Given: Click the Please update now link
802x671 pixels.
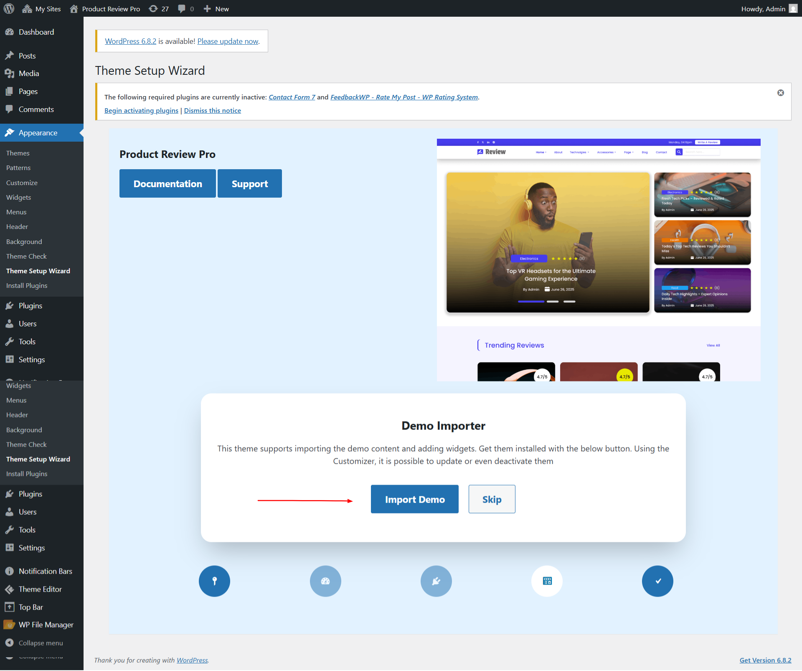Looking at the screenshot, I should click(x=228, y=41).
